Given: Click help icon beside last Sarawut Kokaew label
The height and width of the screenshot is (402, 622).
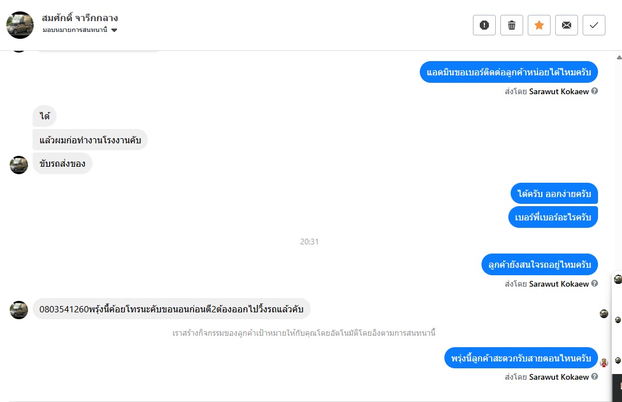Looking at the screenshot, I should tap(594, 376).
